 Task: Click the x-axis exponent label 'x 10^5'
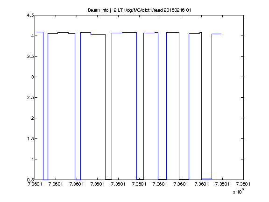tap(239, 191)
